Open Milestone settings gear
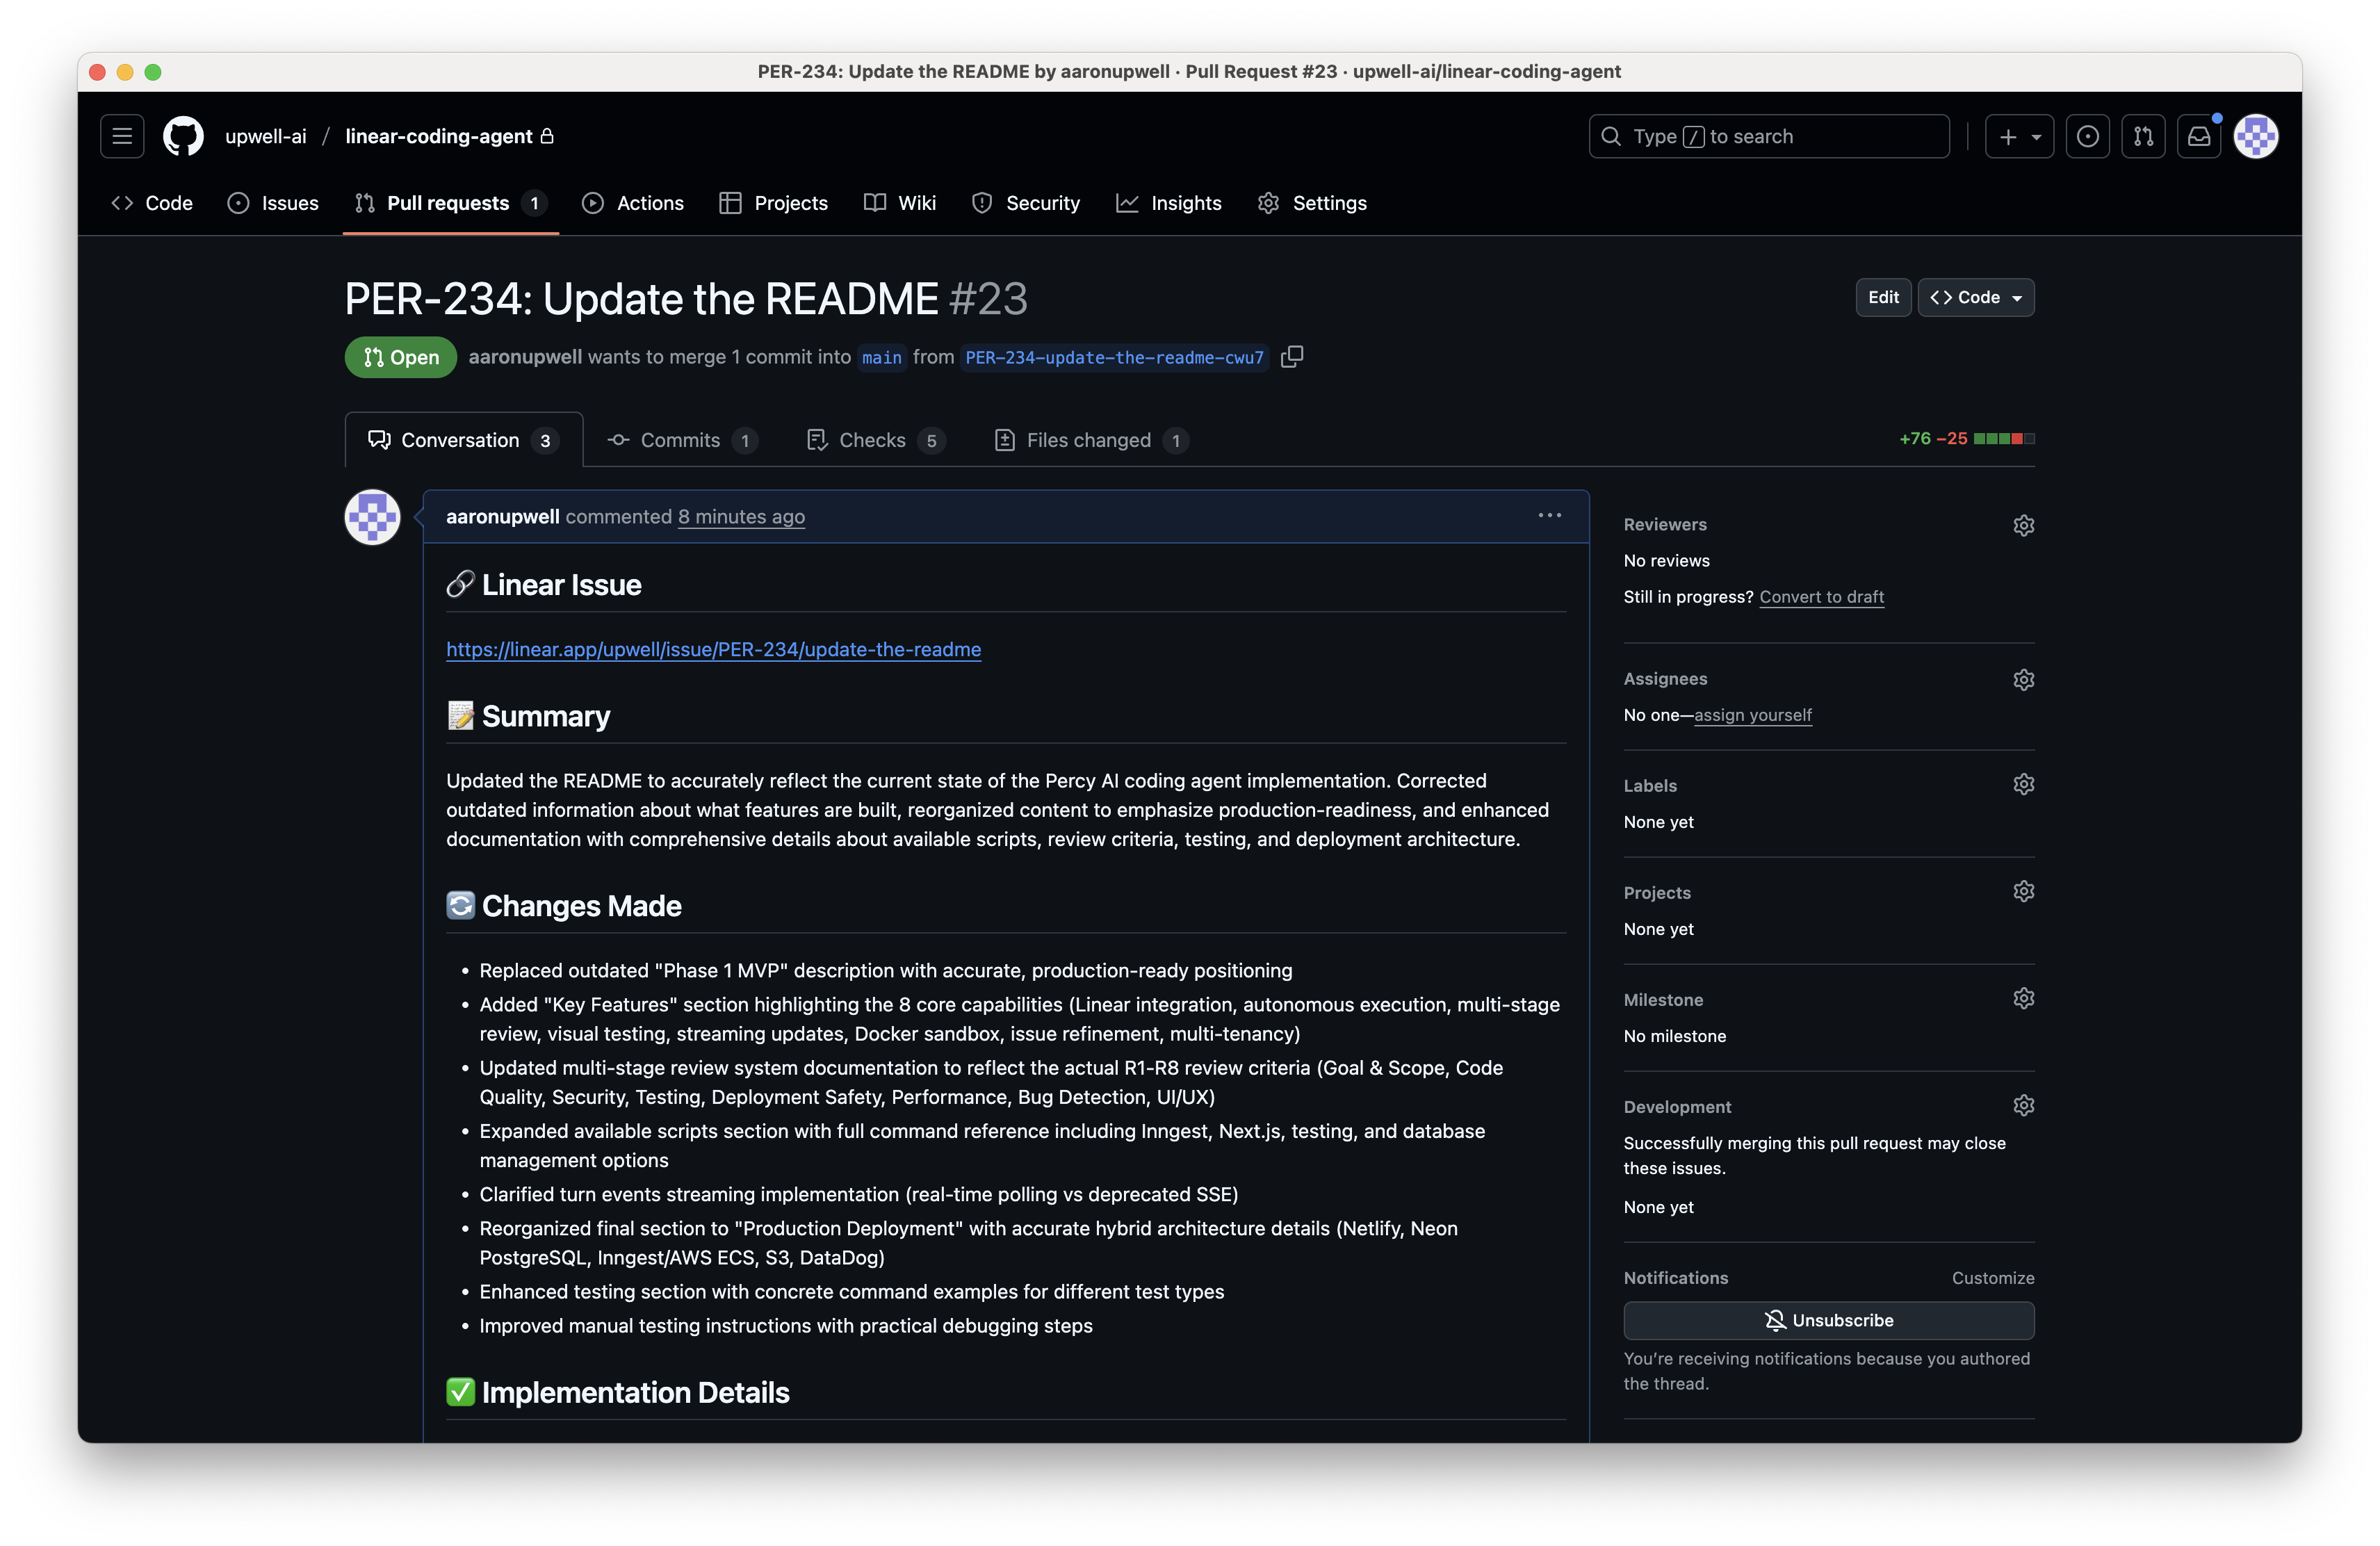The image size is (2380, 1546). 2023,998
